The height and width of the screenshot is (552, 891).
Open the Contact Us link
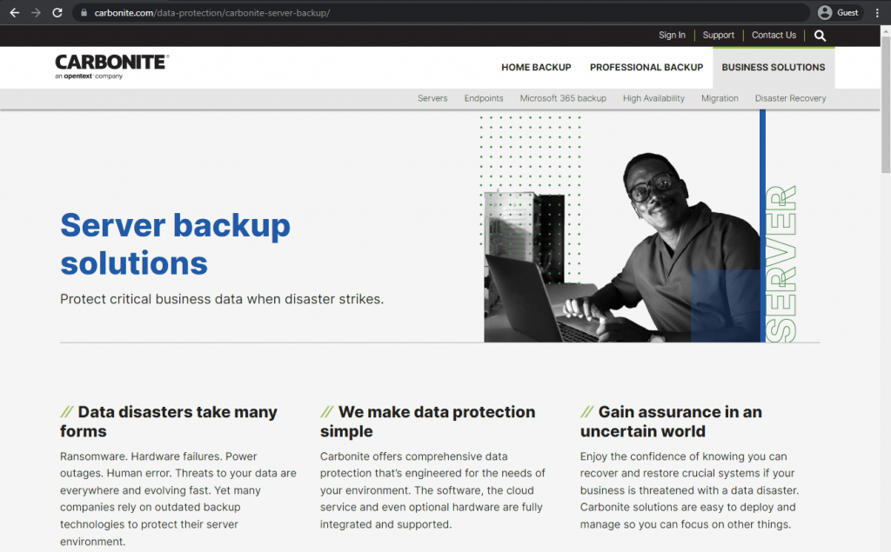pyautogui.click(x=774, y=36)
